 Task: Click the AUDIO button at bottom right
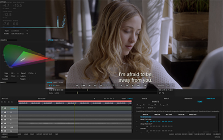tap(171, 134)
